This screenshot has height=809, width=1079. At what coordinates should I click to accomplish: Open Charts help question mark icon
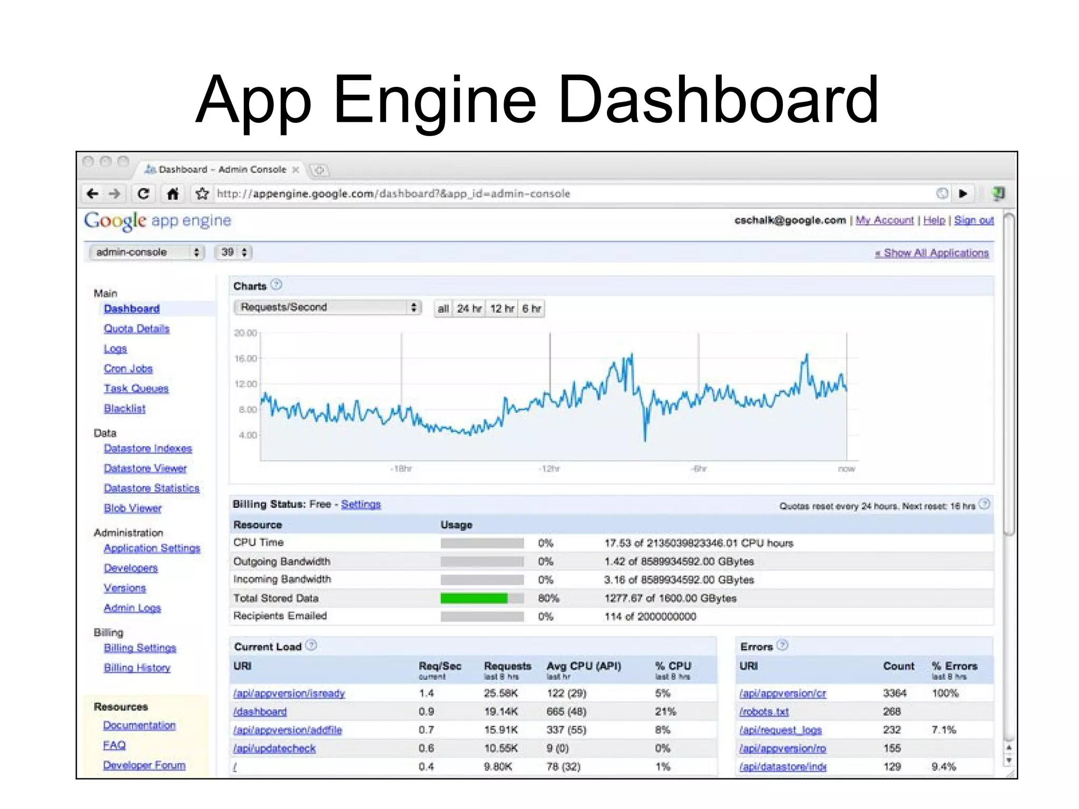tap(277, 285)
